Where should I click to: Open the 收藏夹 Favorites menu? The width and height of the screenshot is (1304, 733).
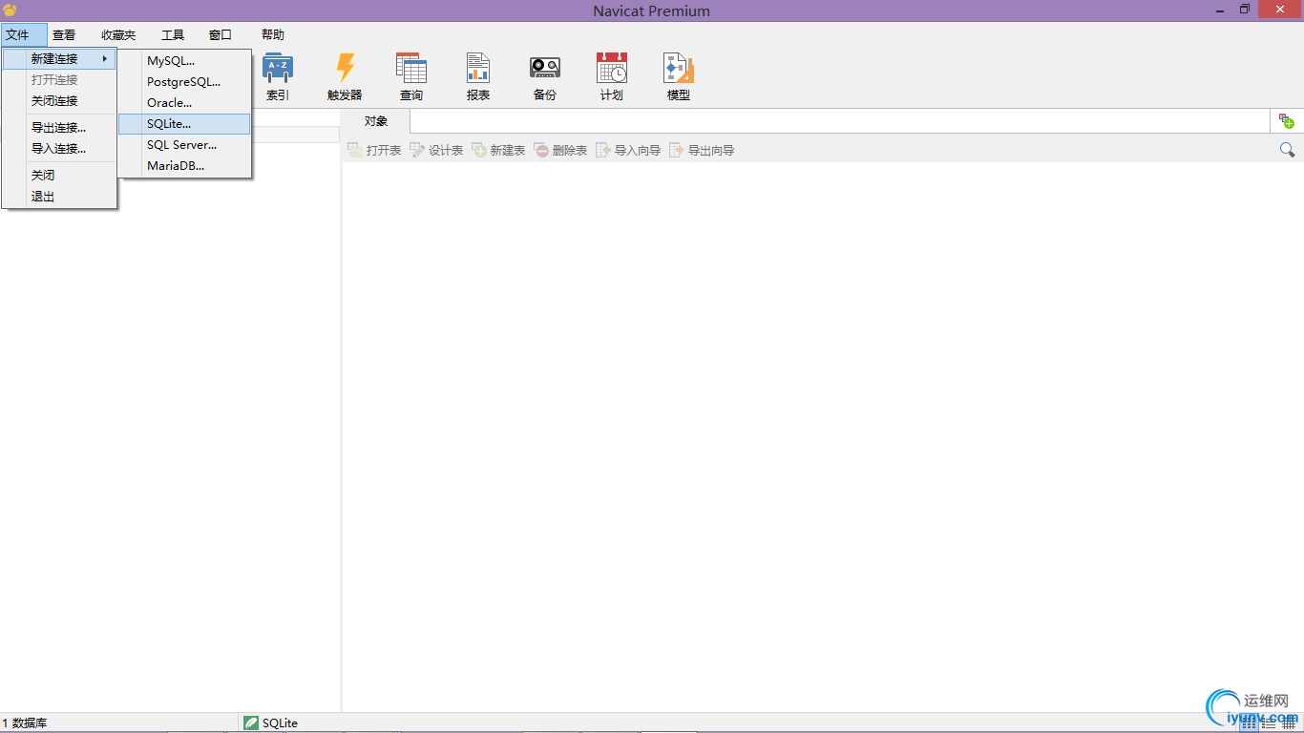point(118,34)
